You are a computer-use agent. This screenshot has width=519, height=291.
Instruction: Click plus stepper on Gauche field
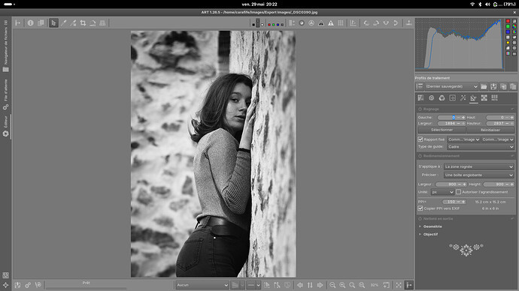(463, 118)
